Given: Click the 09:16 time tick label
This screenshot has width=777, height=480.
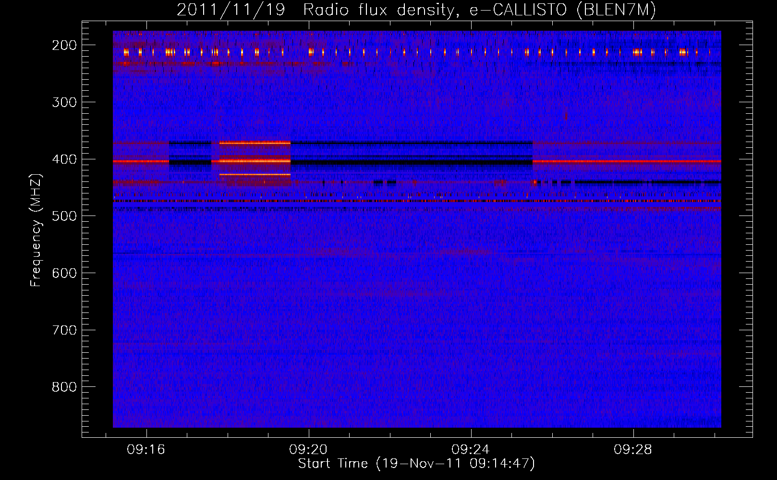Looking at the screenshot, I should 146,450.
